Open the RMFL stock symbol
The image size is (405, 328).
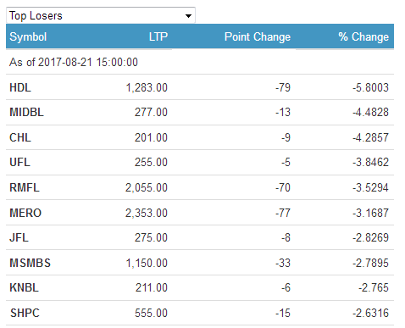pos(25,187)
